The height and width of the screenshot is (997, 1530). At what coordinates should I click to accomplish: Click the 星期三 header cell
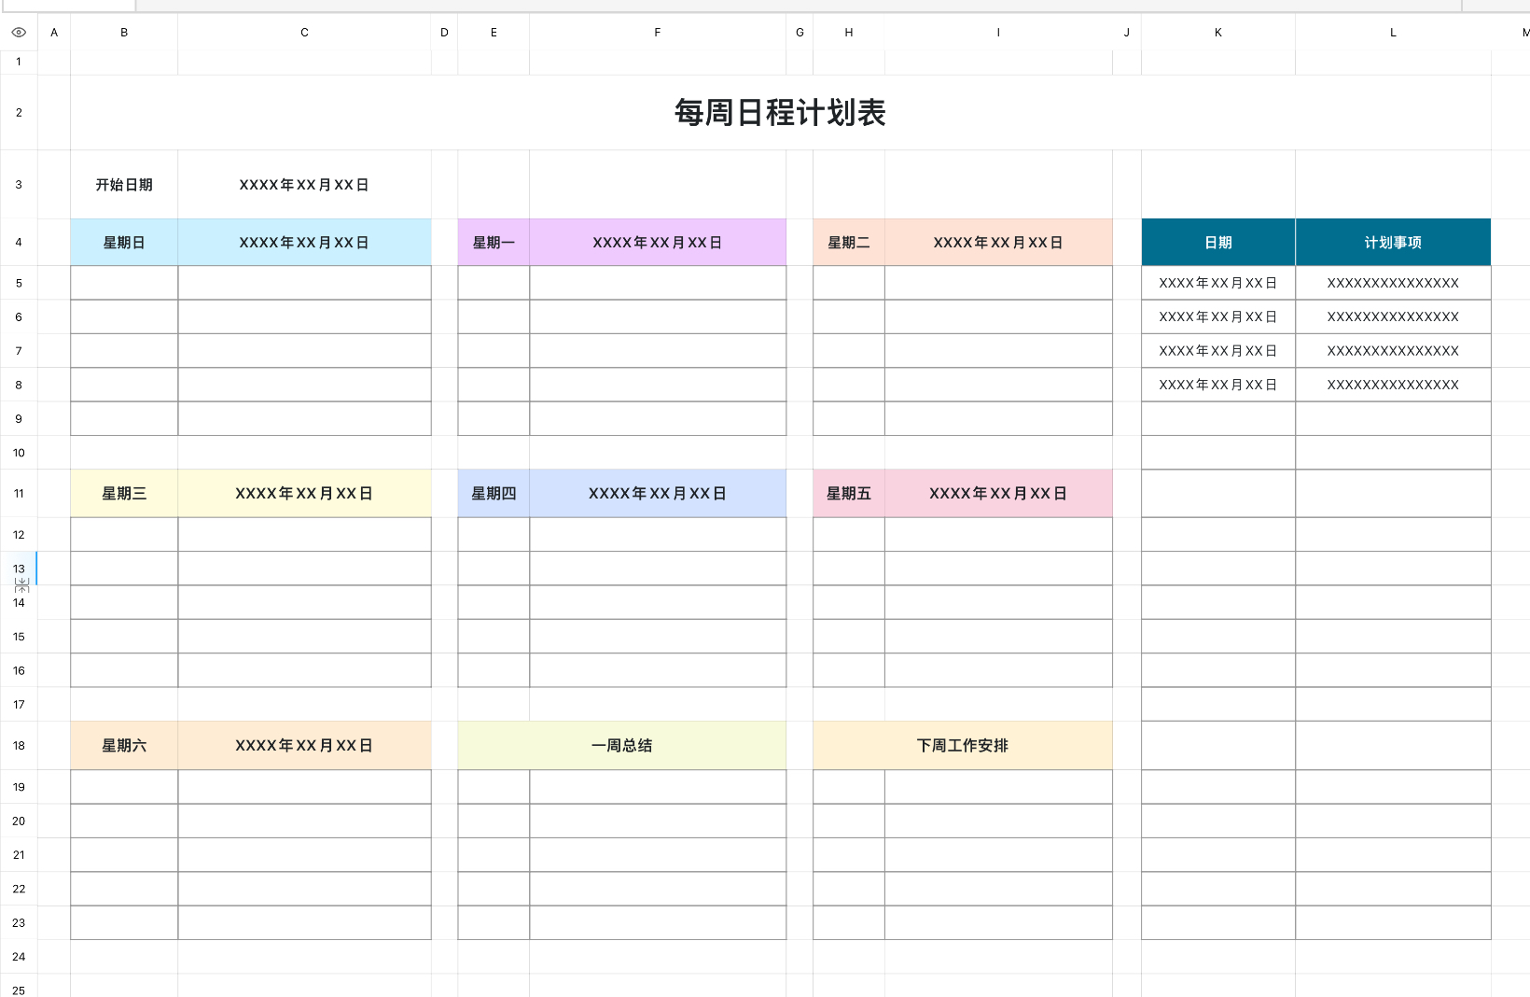point(124,494)
